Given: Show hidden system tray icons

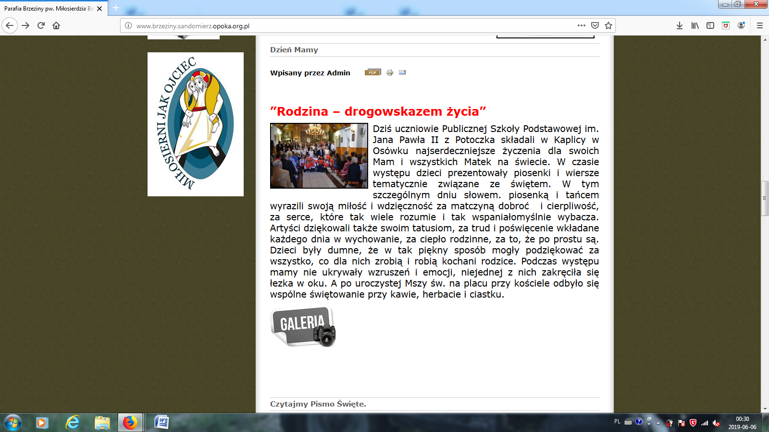Looking at the screenshot, I should click(658, 423).
